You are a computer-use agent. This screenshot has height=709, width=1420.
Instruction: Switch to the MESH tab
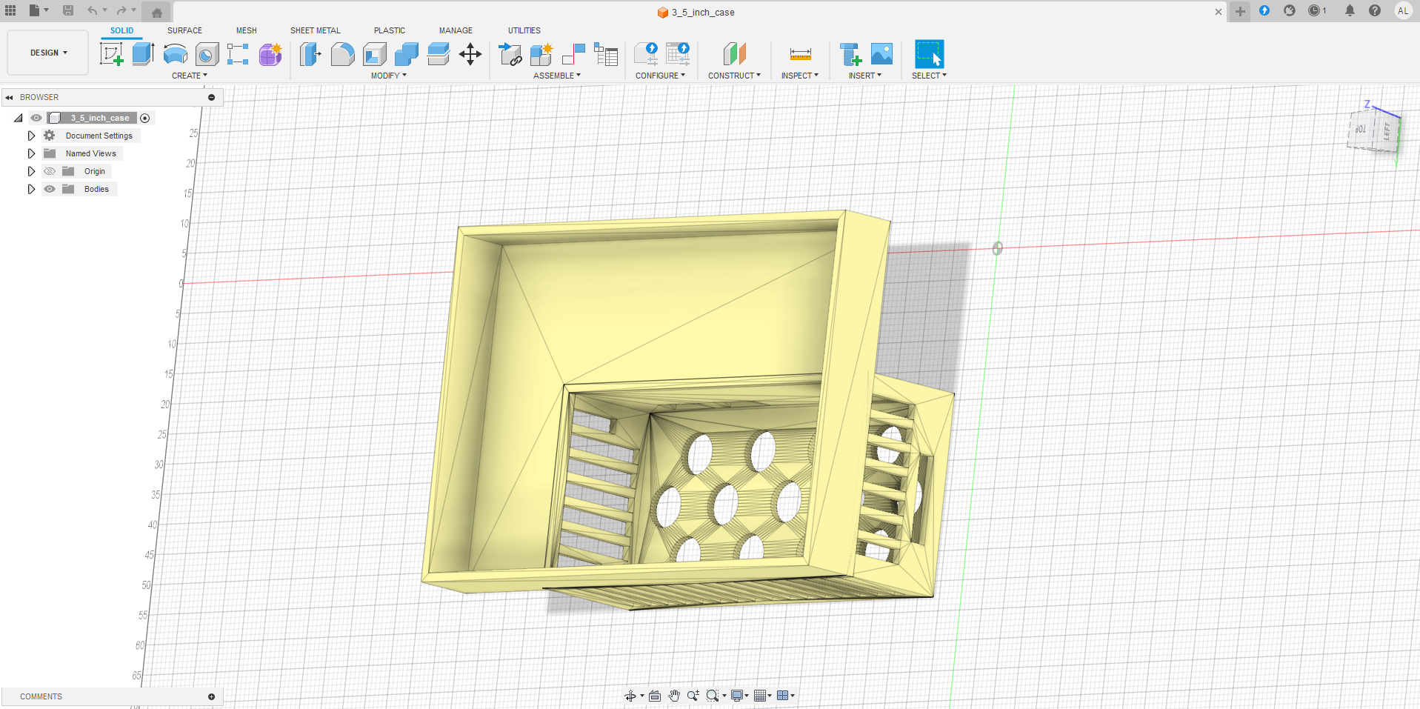[246, 30]
